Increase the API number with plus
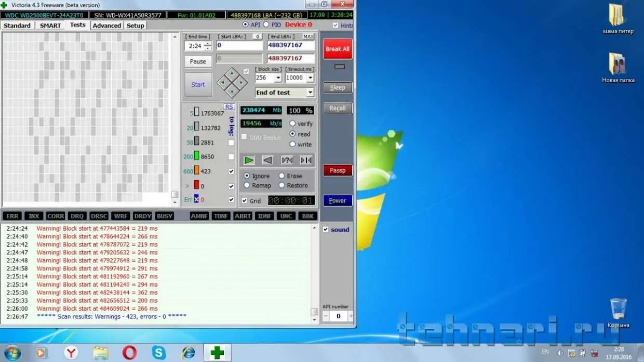The width and height of the screenshot is (644, 362). tap(351, 316)
